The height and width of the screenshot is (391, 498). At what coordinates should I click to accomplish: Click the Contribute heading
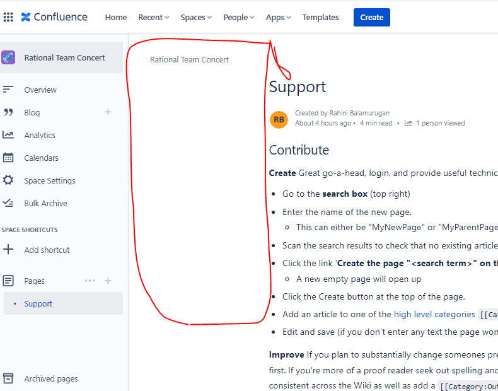pos(299,150)
